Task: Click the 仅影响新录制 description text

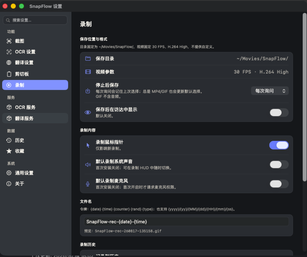Action: (109, 148)
